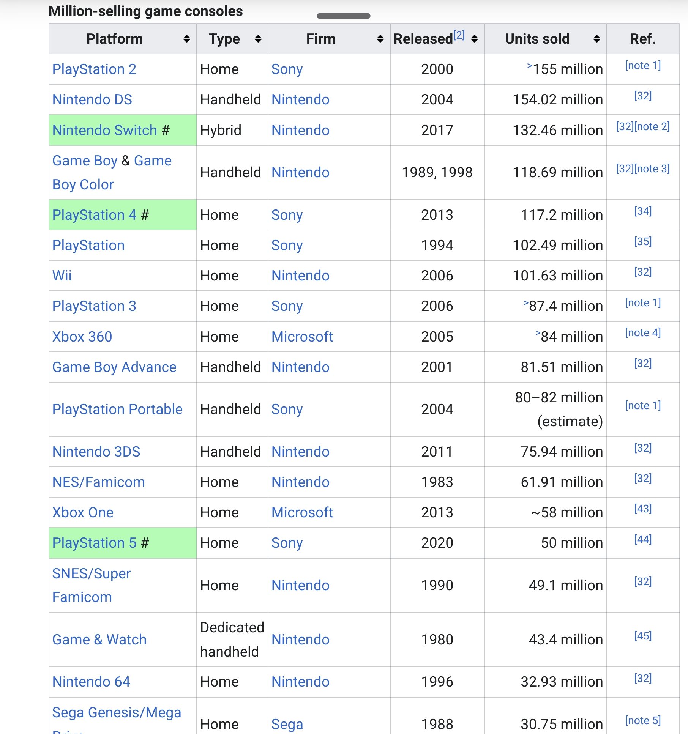Open the Nintendo 3DS article link
Viewport: 688px width, 734px height.
pyautogui.click(x=96, y=452)
